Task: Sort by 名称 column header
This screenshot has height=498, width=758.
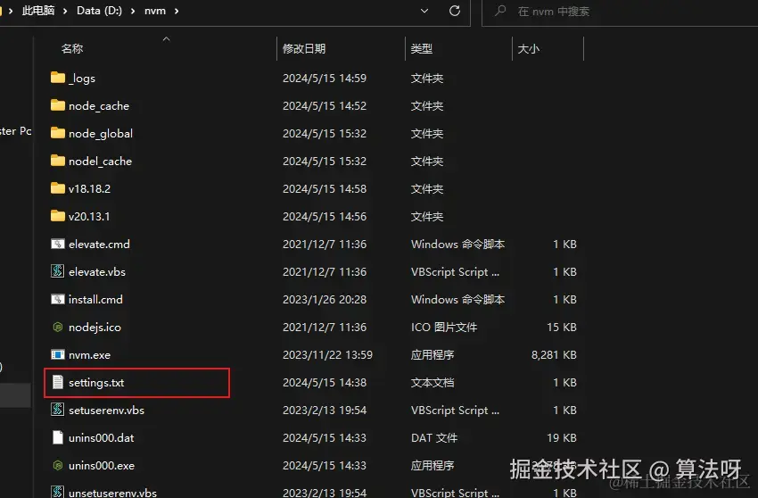Action: [72, 48]
